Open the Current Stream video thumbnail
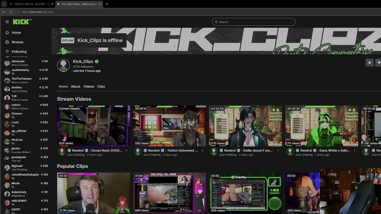Viewport: 381px width, 214px height. click(x=93, y=126)
